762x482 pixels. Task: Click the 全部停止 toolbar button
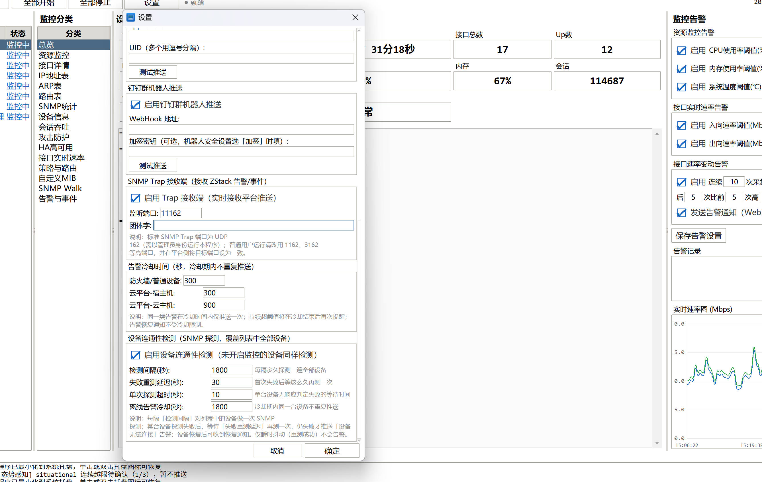point(95,3)
